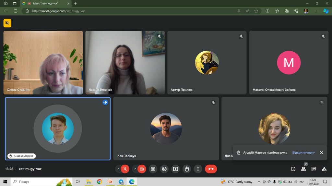
Task: Turn on the camera
Action: [142, 169]
